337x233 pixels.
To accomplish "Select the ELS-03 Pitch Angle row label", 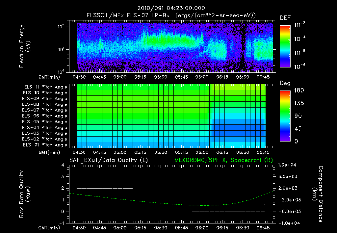I will 45,134.
